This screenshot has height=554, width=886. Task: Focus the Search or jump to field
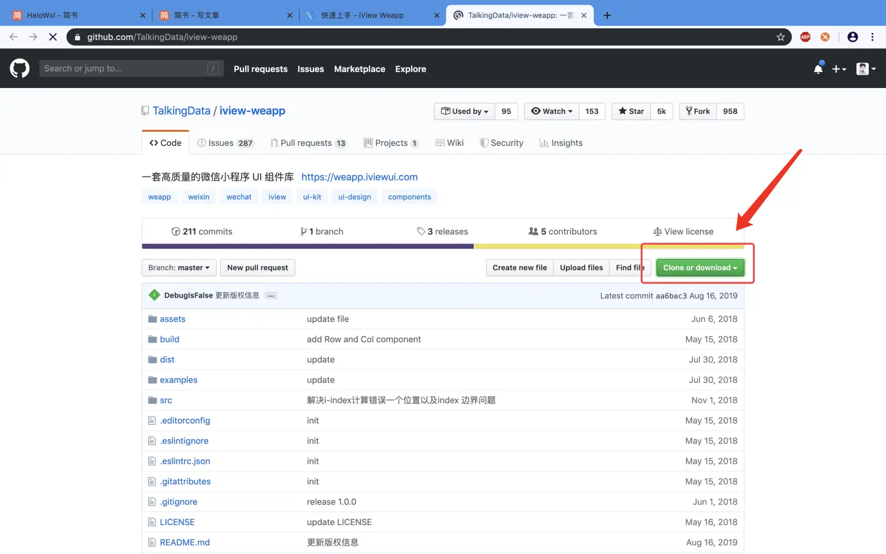(131, 69)
